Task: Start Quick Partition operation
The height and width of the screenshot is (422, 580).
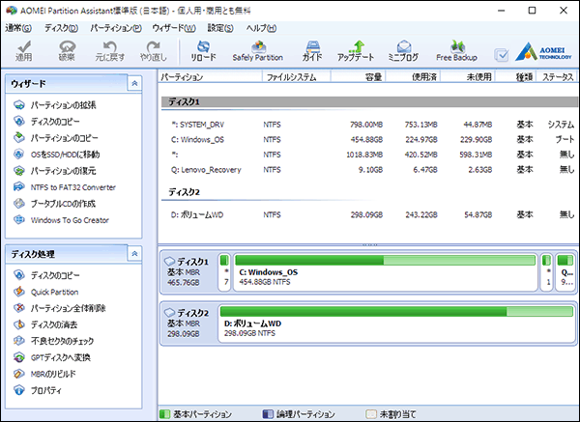Action: click(x=45, y=292)
